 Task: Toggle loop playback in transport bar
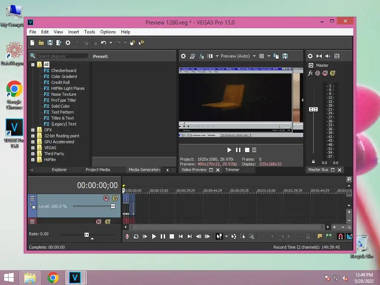136,236
